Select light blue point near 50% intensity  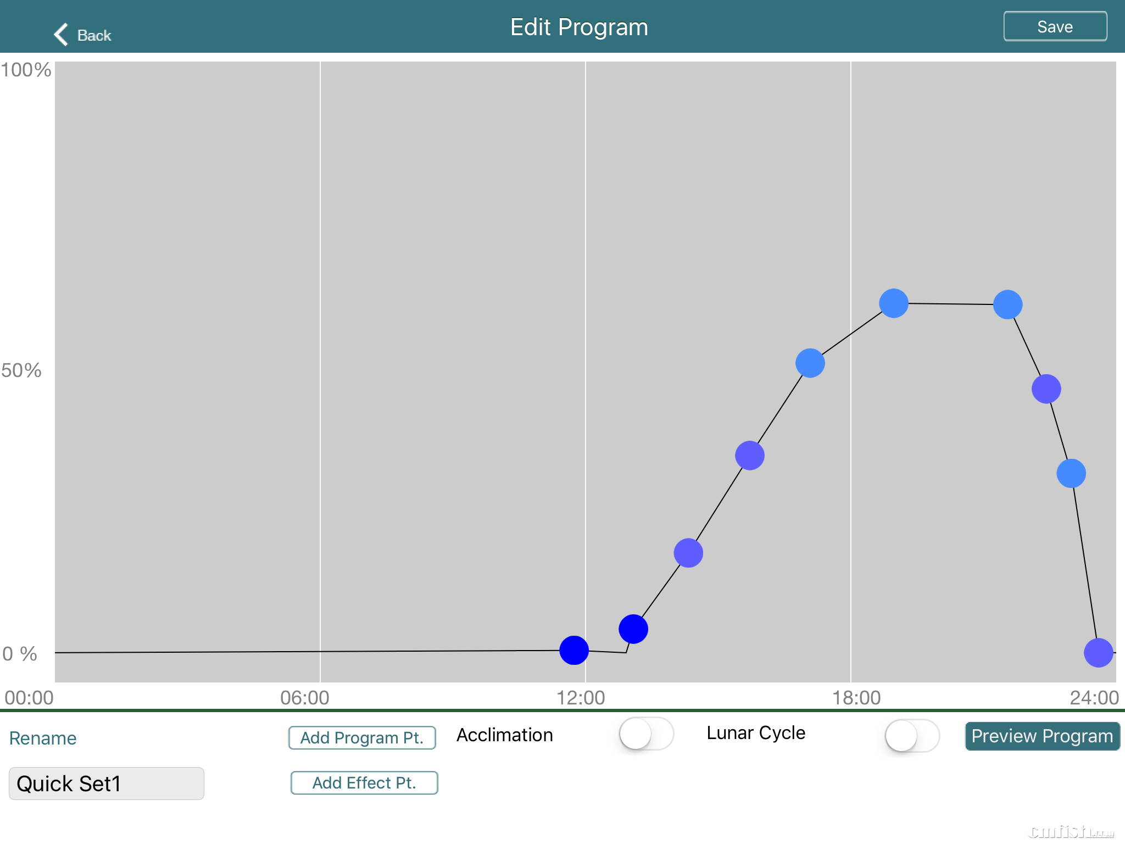[x=810, y=363]
